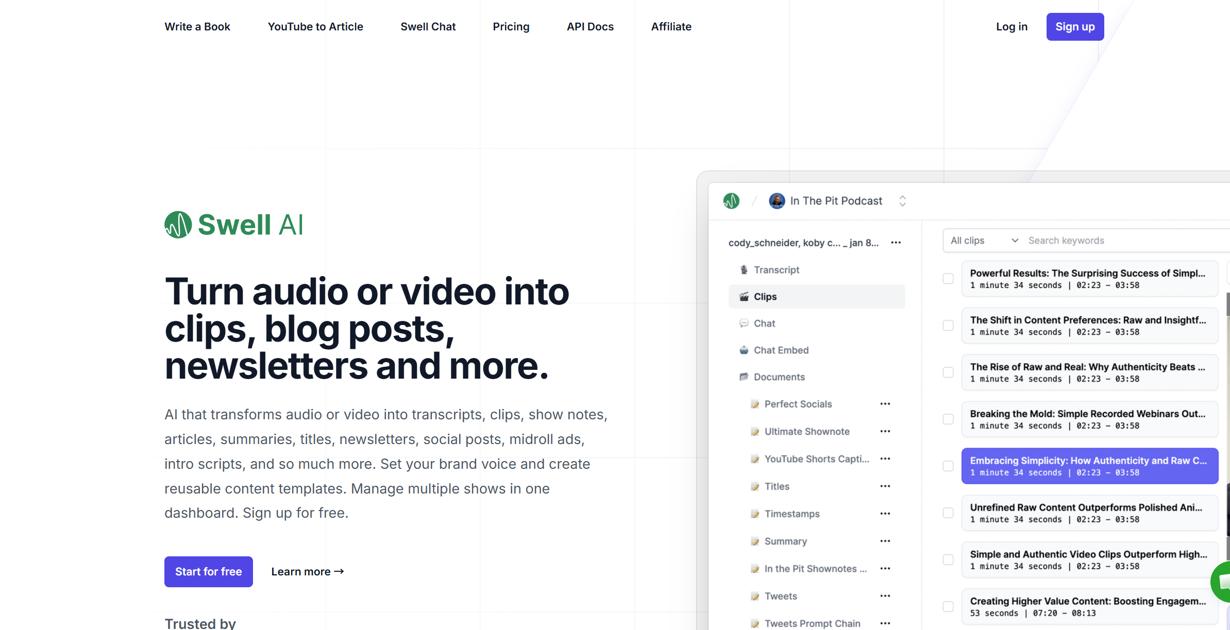Open more options for Timestamps document

pyautogui.click(x=885, y=514)
